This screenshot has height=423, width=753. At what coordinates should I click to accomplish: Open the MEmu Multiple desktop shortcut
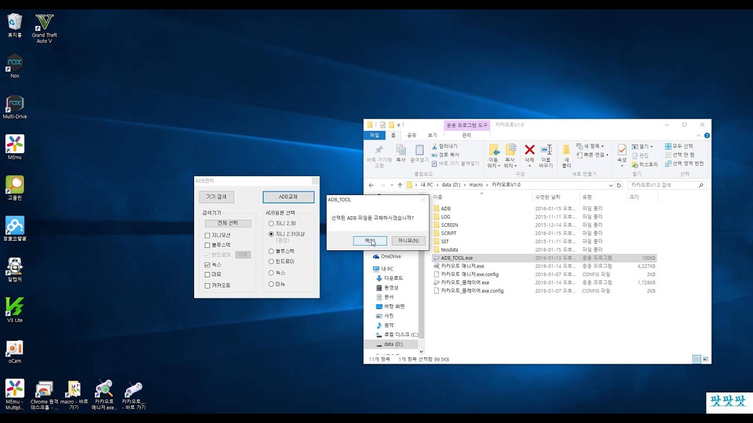[x=15, y=395]
